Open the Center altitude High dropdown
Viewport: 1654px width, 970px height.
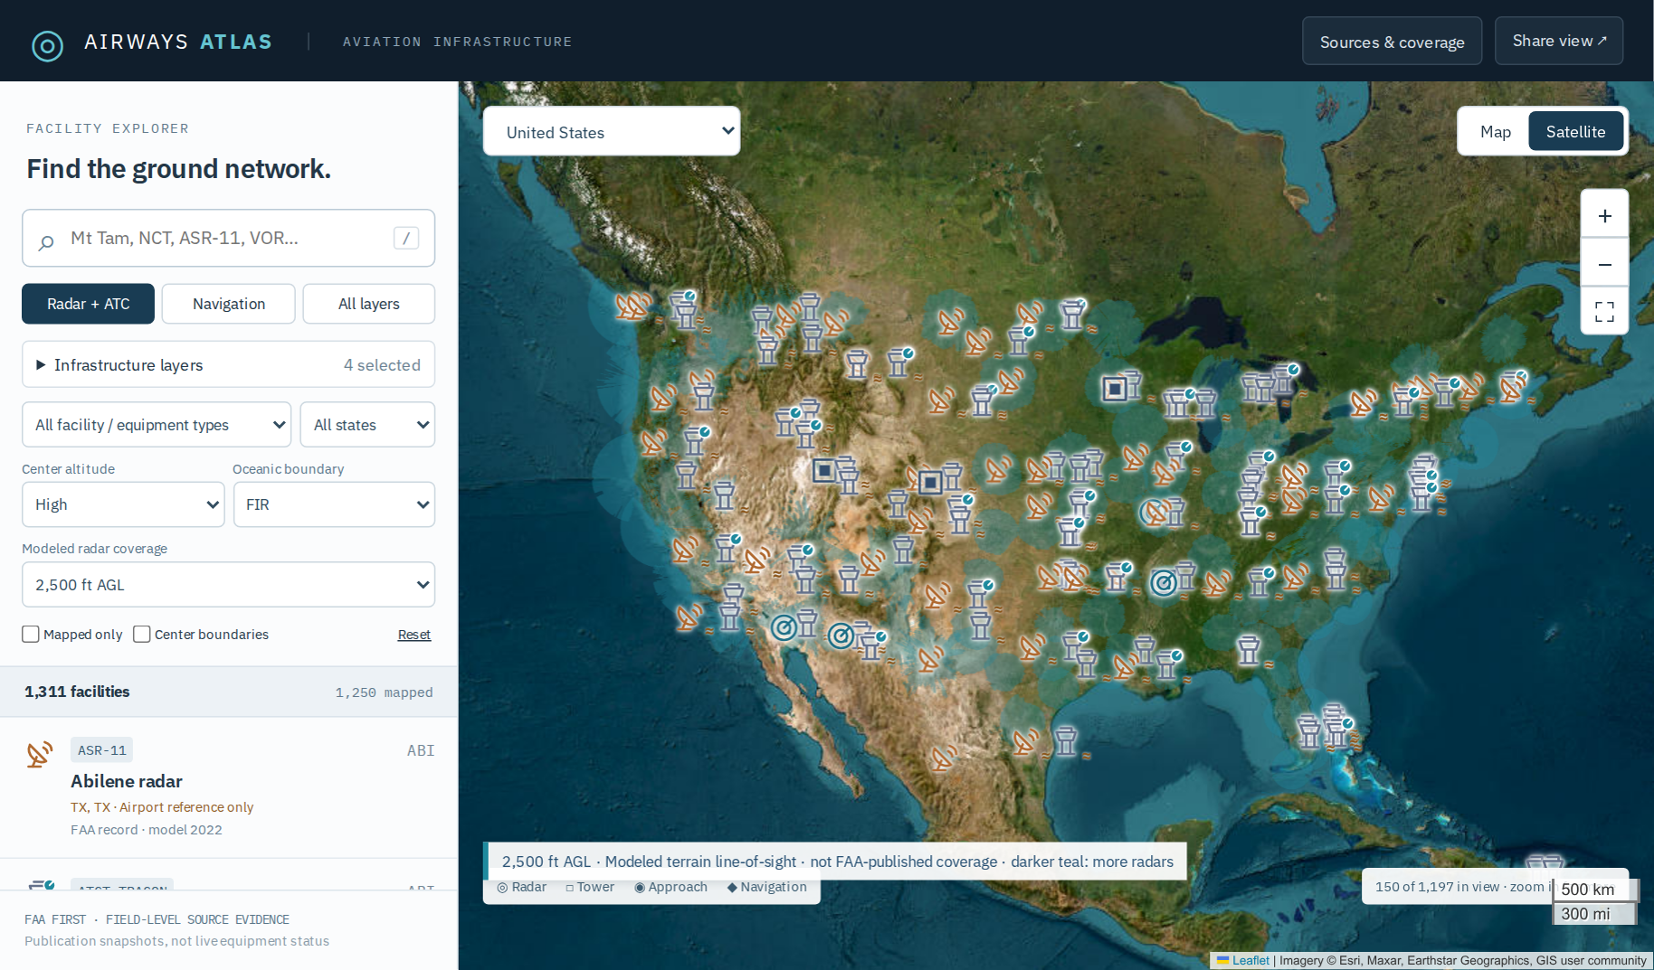click(x=123, y=504)
